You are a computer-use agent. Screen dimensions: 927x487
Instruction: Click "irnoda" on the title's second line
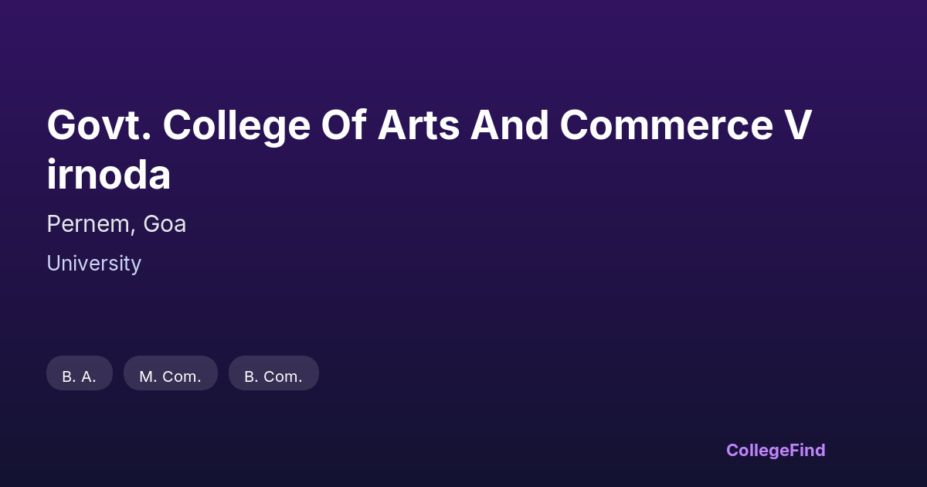point(108,175)
